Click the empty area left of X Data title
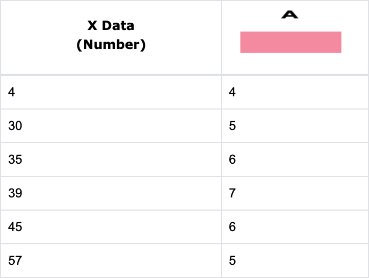 (x=37, y=36)
